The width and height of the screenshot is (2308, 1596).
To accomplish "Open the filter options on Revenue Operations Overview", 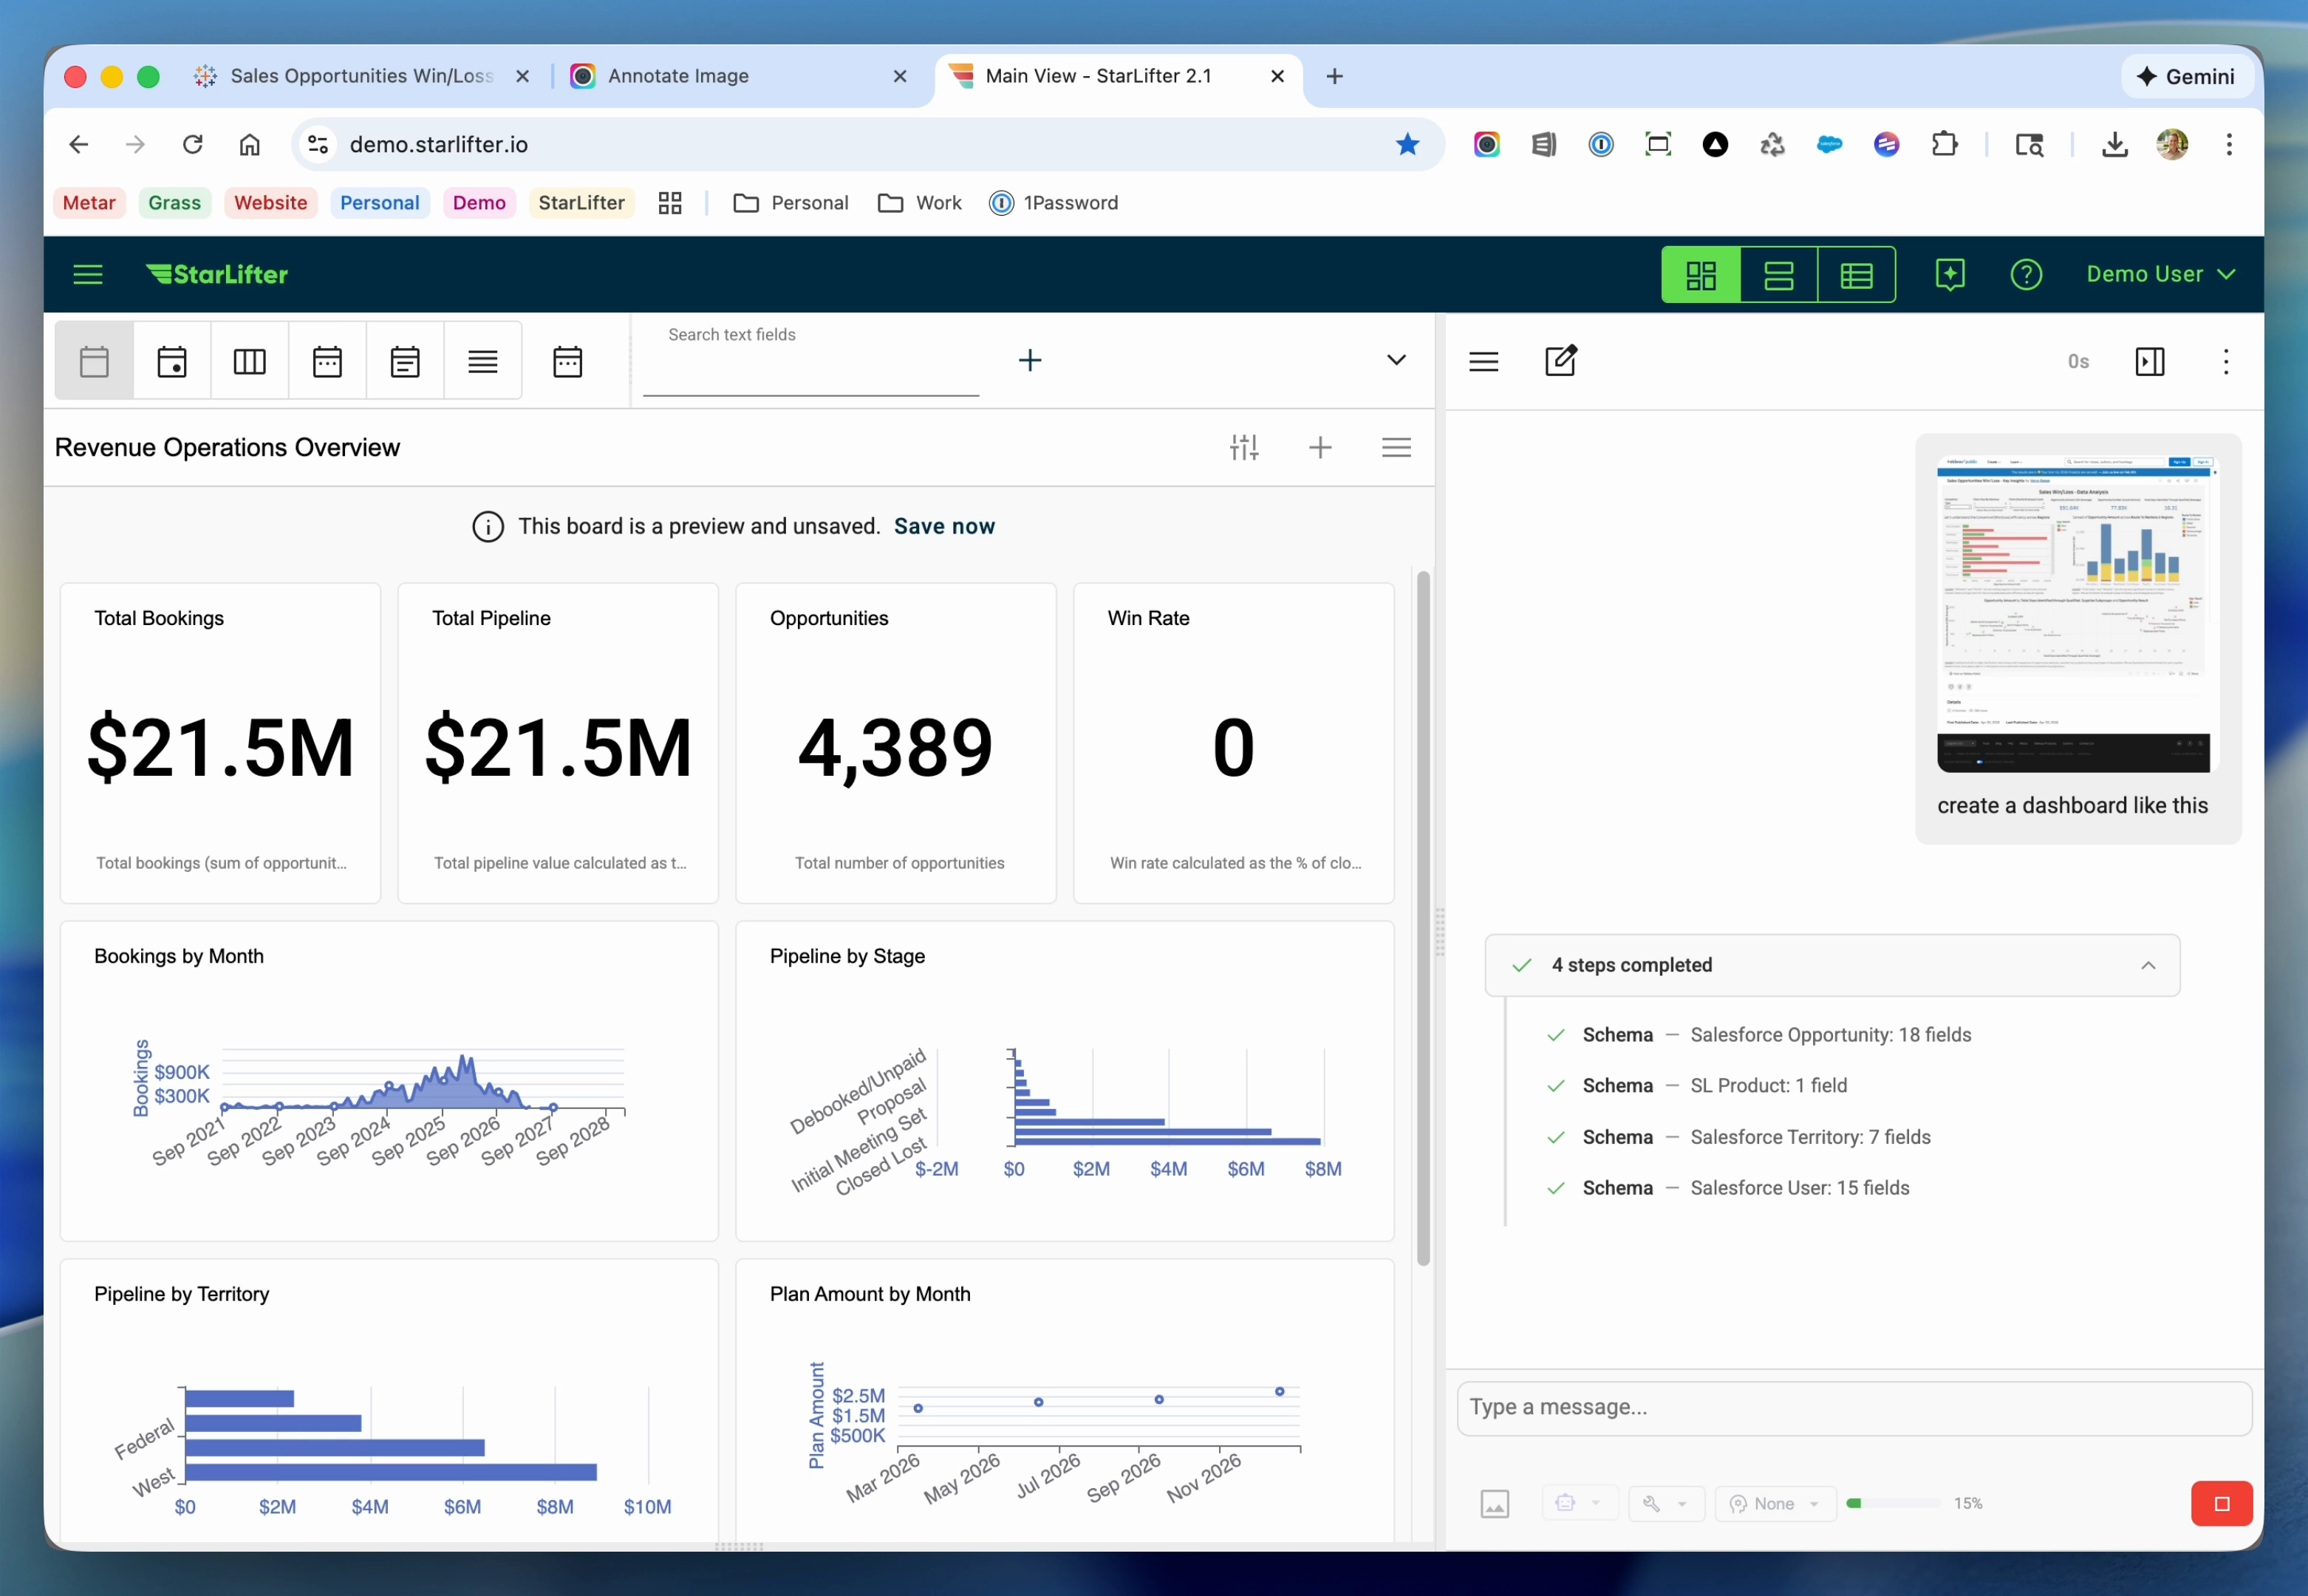I will (1243, 447).
